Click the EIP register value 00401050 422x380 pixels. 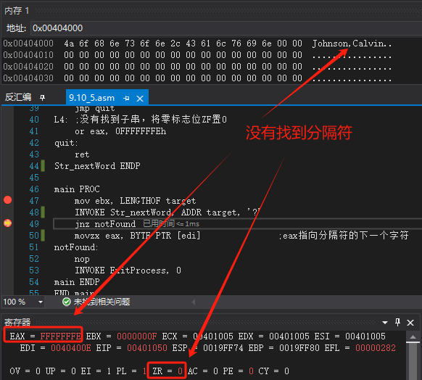coord(147,348)
